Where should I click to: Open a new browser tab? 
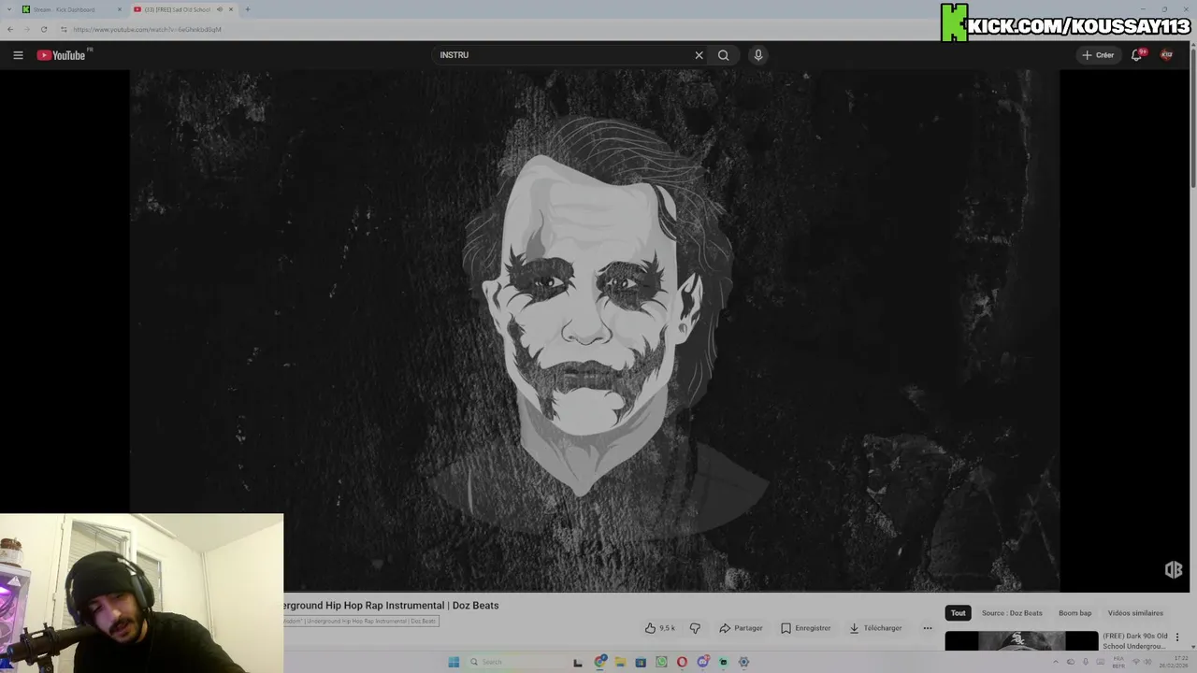pyautogui.click(x=247, y=9)
